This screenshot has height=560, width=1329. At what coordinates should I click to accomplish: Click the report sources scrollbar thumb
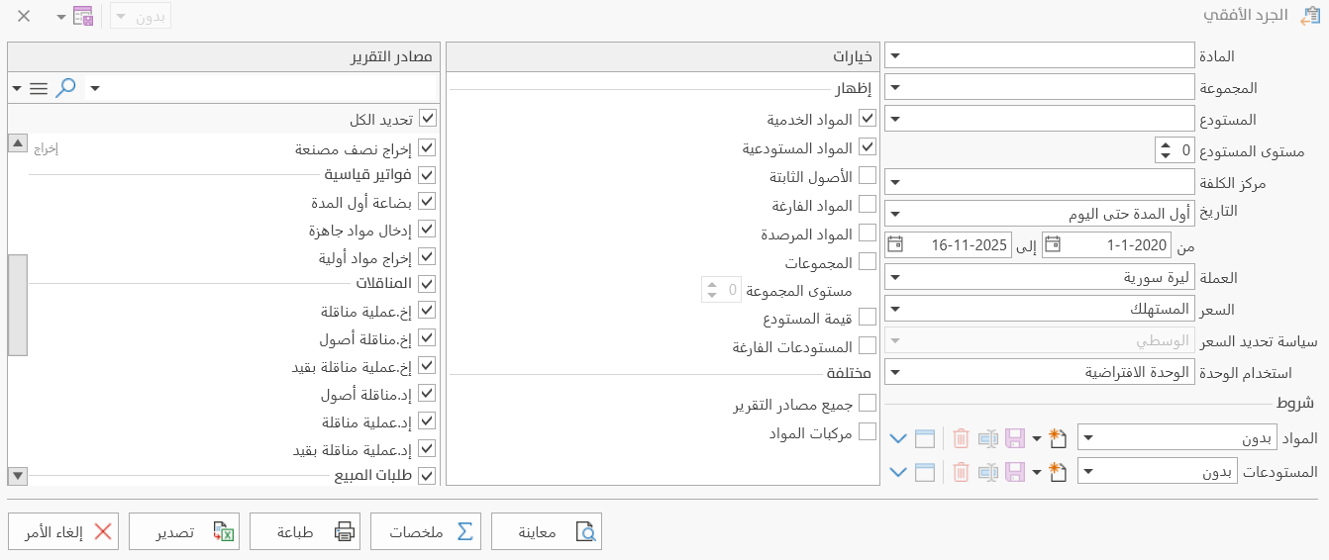(17, 305)
